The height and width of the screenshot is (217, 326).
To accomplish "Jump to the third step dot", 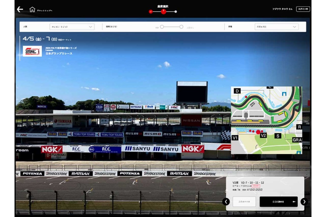I will (176, 12).
